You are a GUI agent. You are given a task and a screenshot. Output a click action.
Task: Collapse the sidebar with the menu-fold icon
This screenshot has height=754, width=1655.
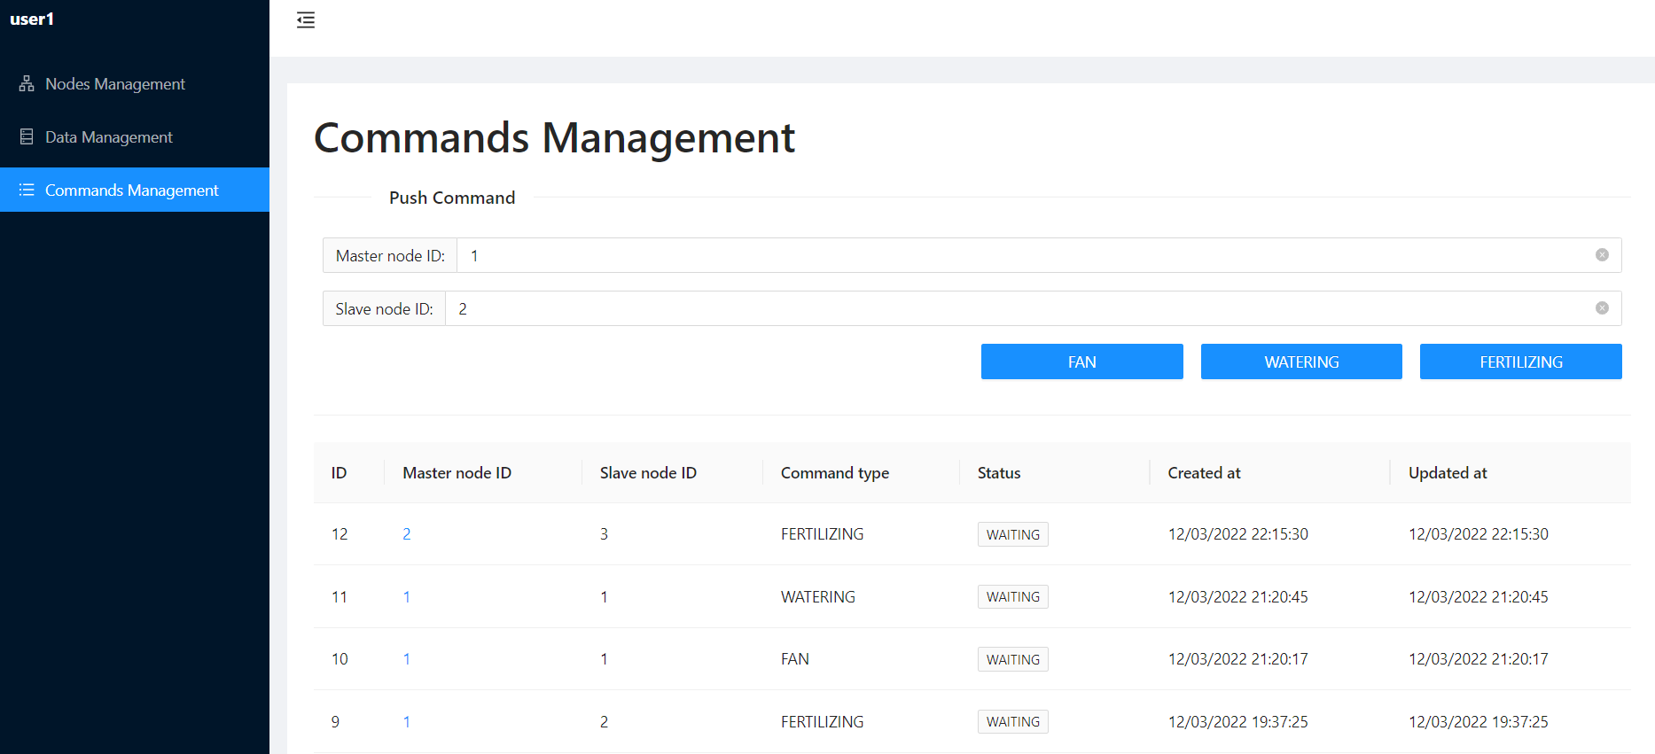pos(306,20)
